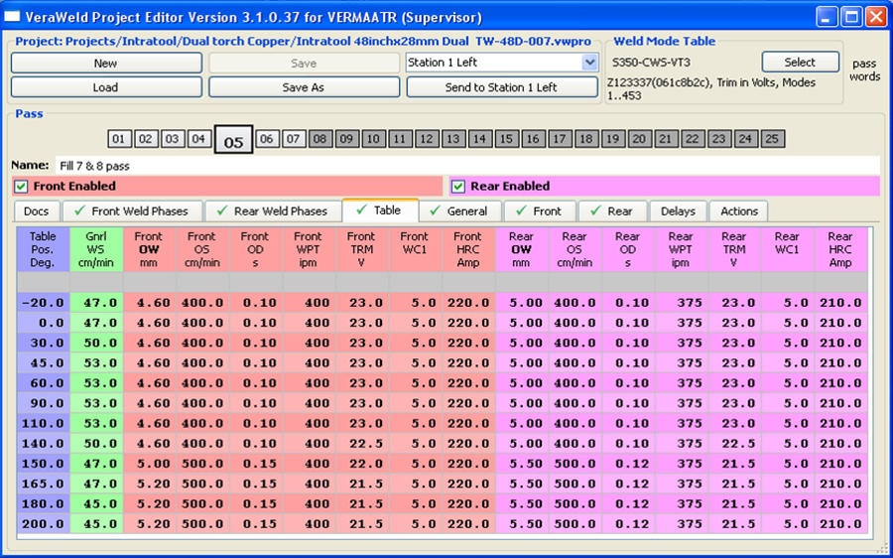Image resolution: width=893 pixels, height=558 pixels.
Task: Select greyed pass 17
Action: pos(560,138)
